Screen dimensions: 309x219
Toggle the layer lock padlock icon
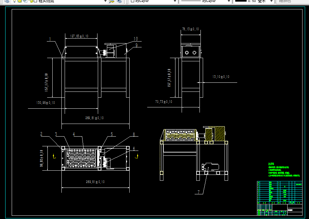[x=31, y=1]
